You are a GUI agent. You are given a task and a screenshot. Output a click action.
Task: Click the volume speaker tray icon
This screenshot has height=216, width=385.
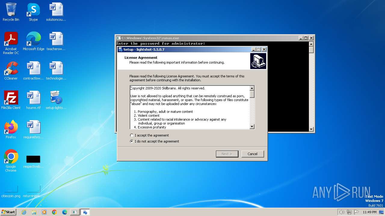click(342, 212)
